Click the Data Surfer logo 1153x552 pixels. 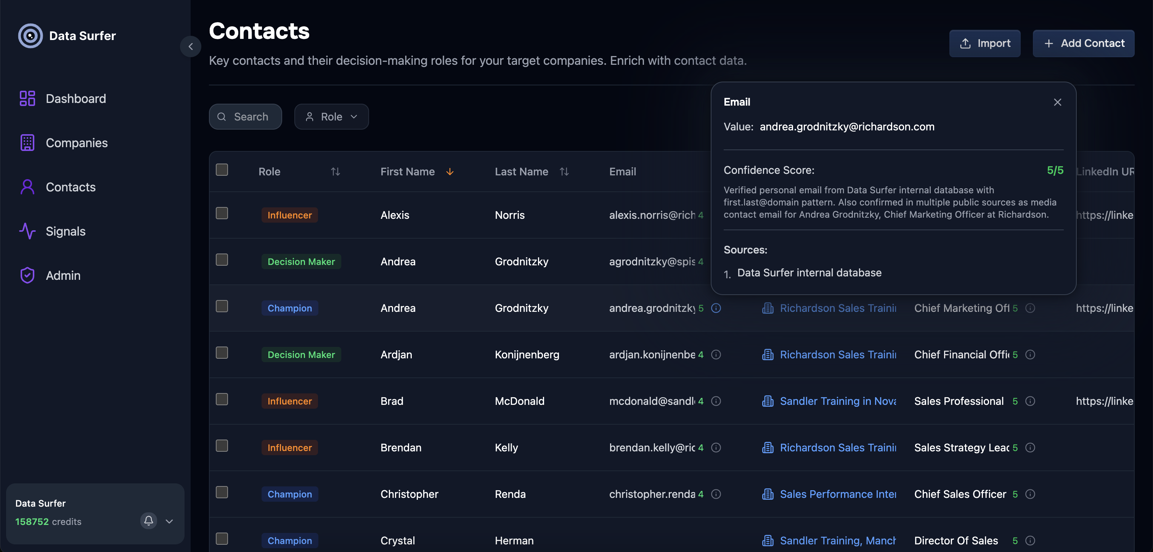30,35
